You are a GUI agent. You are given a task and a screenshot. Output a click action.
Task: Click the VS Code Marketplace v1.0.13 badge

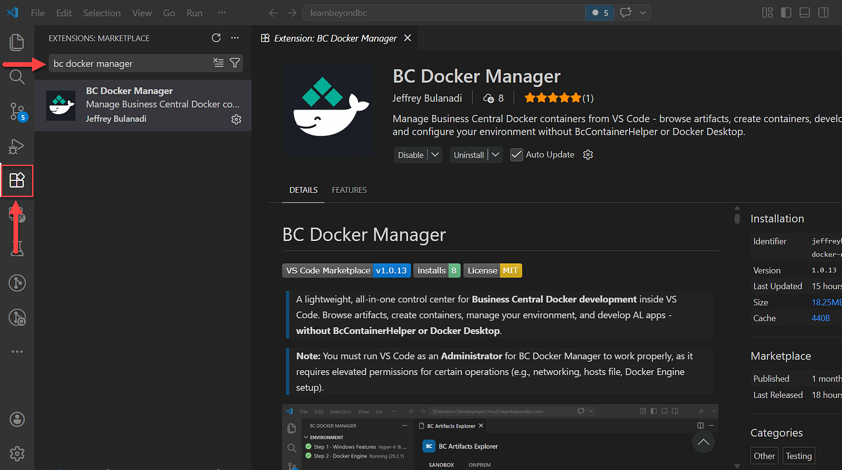click(x=346, y=270)
